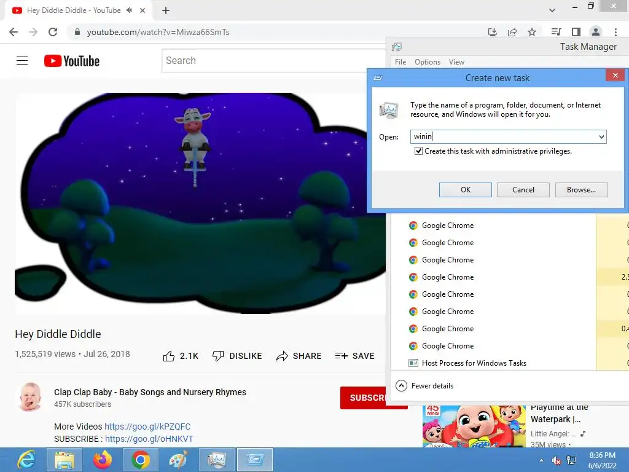Bookmark this page with the star icon
Viewport: 629px width, 472px height.
click(x=532, y=32)
